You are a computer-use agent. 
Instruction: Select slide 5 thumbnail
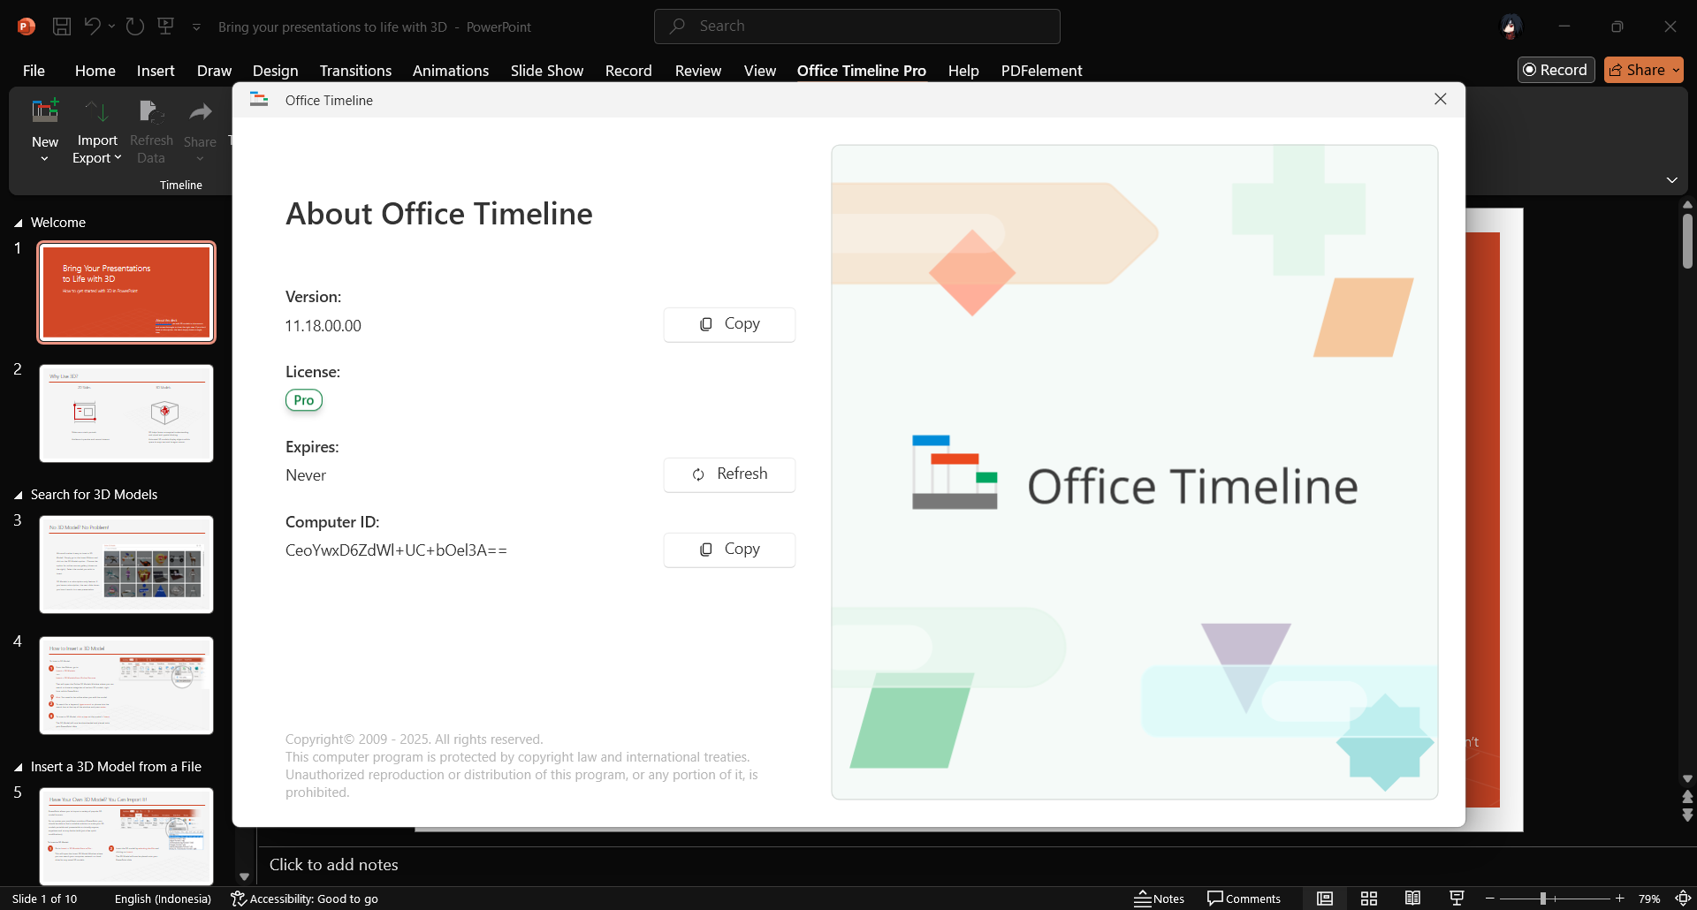pyautogui.click(x=126, y=837)
